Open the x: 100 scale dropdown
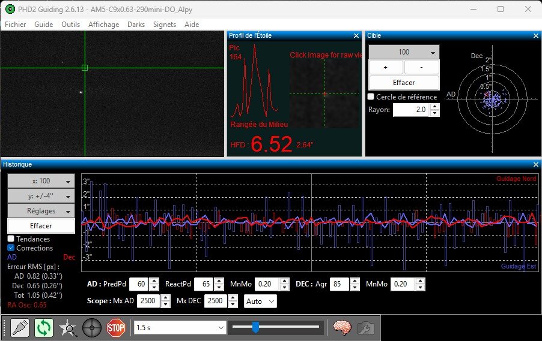The width and height of the screenshot is (542, 341). 41,181
